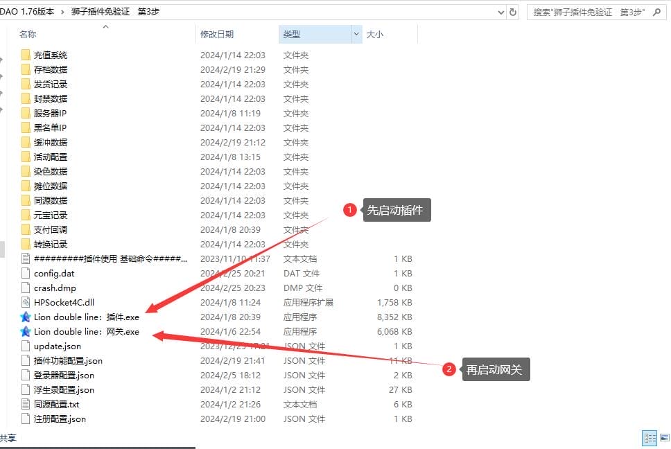Image resolution: width=671 pixels, height=449 pixels.
Task: Select the 同源配置.txt file icon
Action: [26, 404]
